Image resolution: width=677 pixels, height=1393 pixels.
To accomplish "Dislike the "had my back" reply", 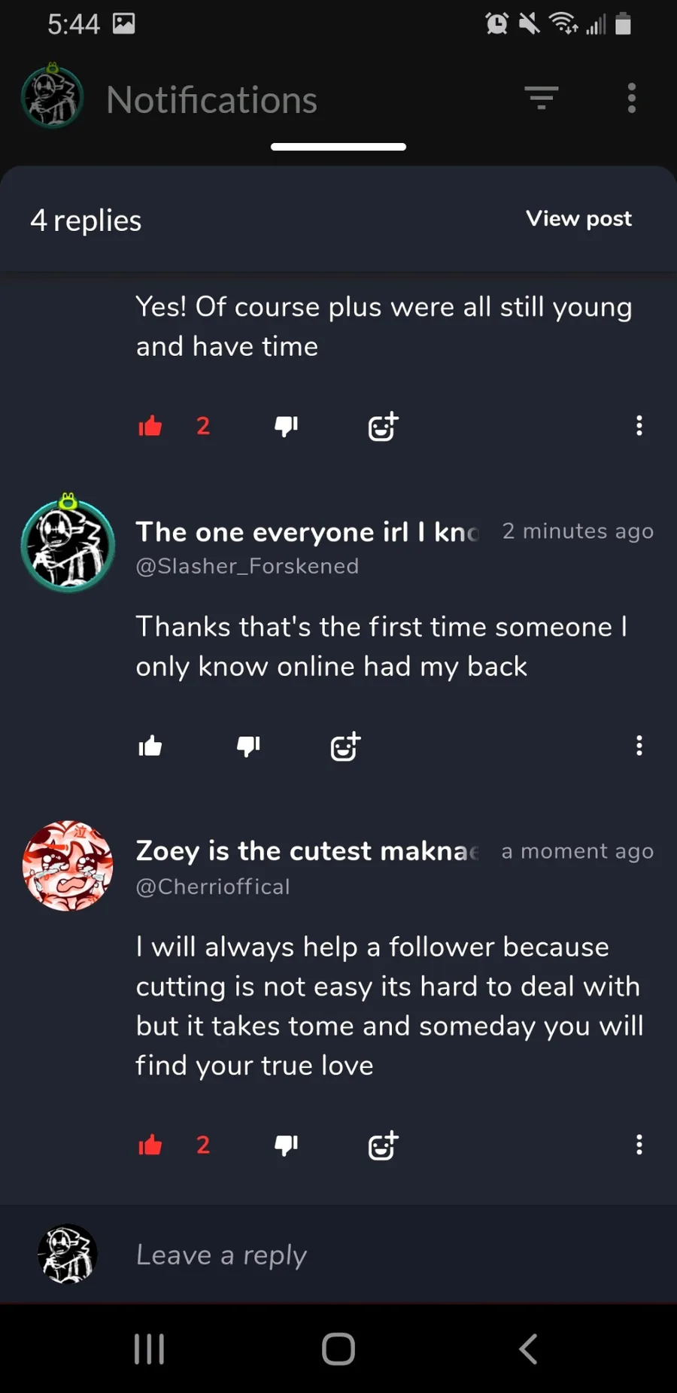I will 248,747.
